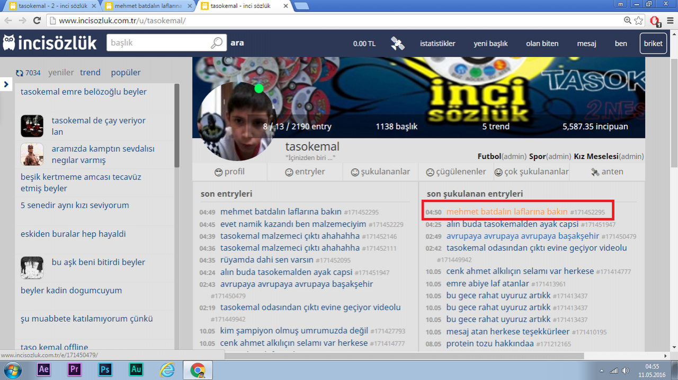Open the Chrome hamburger menu
The image size is (678, 380).
coord(669,21)
